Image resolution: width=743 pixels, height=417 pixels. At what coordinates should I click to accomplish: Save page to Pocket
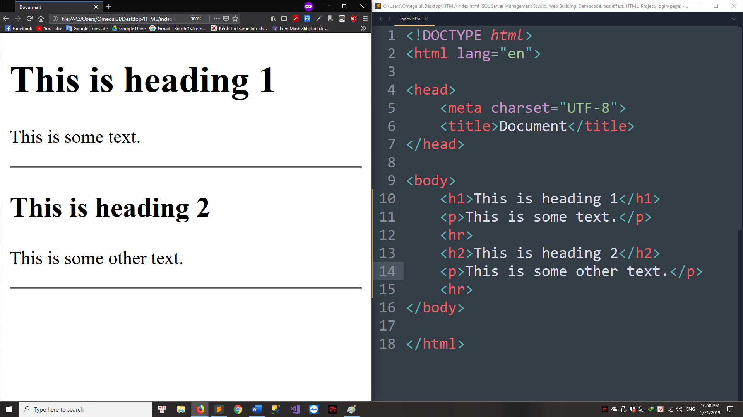click(226, 19)
